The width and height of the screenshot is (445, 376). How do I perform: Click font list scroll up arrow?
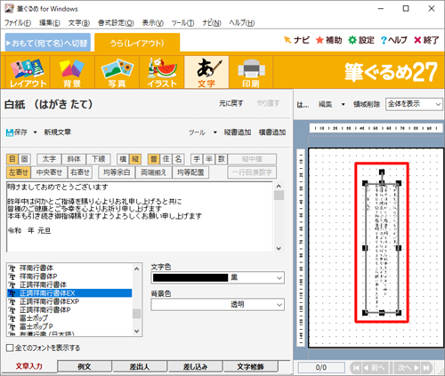pos(136,268)
